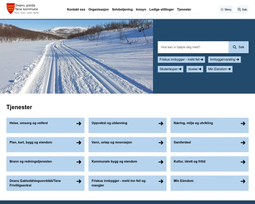
Task: Click arrow icon on Vann, avløp og renovasjon
Action: [x=161, y=143]
